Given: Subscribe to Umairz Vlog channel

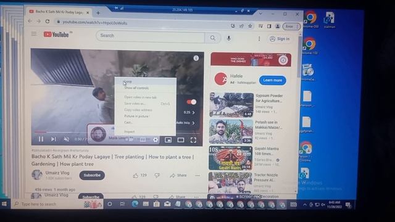Looking at the screenshot, I should click(92, 175).
